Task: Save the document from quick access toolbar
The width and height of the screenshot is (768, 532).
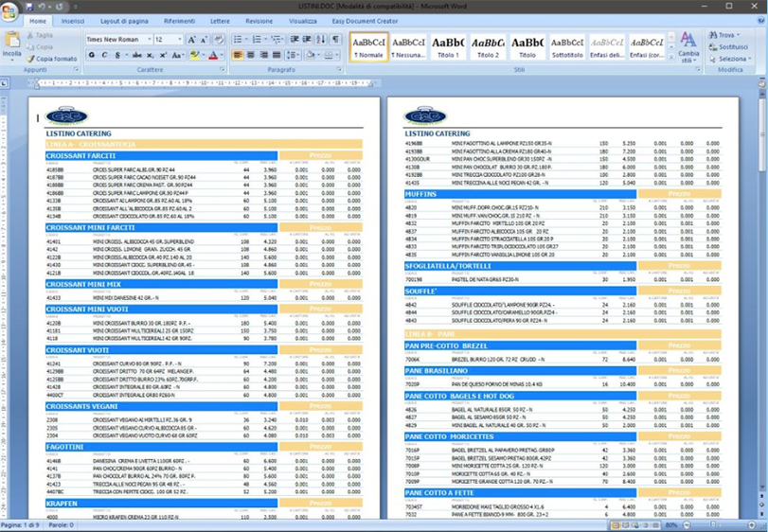Action: [x=30, y=7]
